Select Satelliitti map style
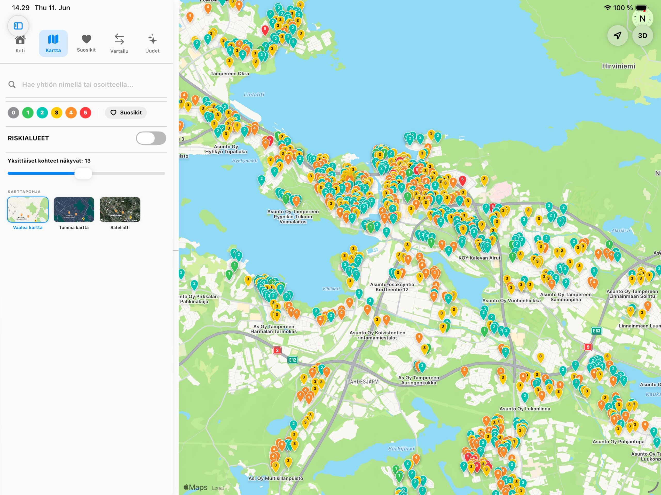The height and width of the screenshot is (495, 661). pos(120,214)
